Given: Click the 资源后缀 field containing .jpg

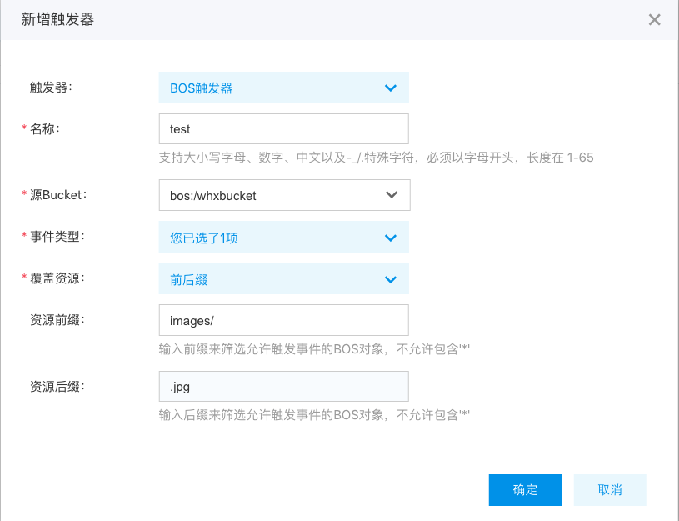Looking at the screenshot, I should click(x=283, y=386).
